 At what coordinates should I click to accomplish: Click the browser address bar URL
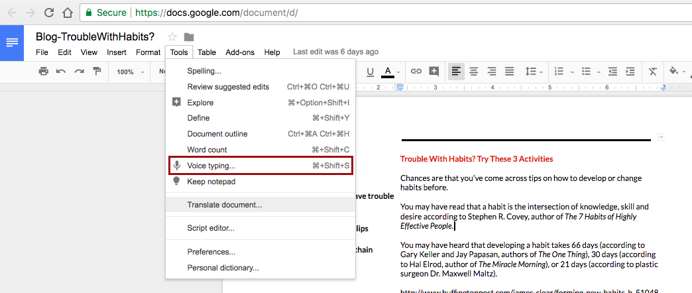tap(217, 13)
